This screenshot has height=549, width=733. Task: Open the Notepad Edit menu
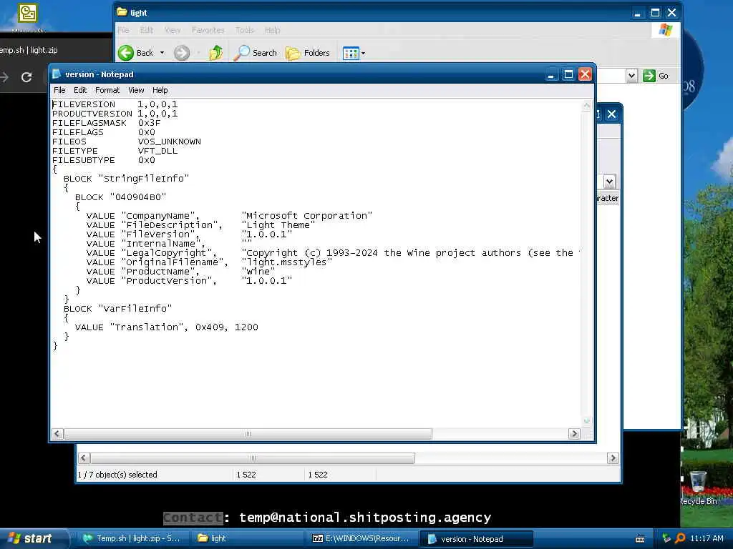[80, 90]
